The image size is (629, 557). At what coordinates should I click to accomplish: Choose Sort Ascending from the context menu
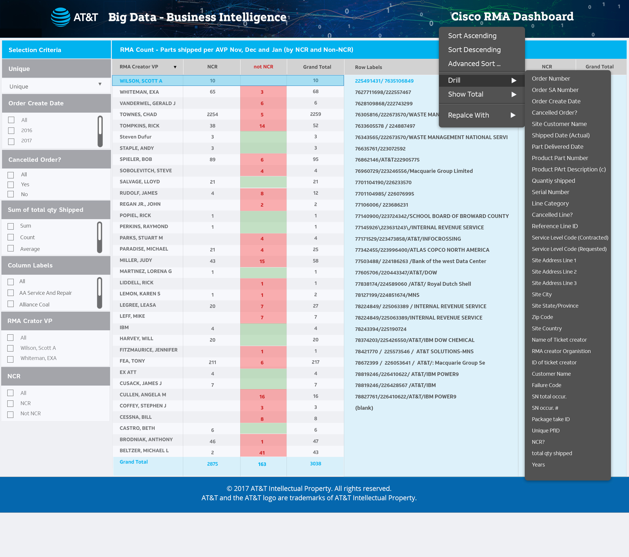(x=472, y=36)
